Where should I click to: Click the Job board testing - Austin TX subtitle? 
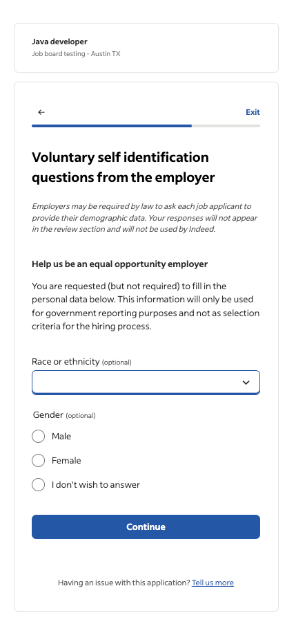click(x=76, y=53)
